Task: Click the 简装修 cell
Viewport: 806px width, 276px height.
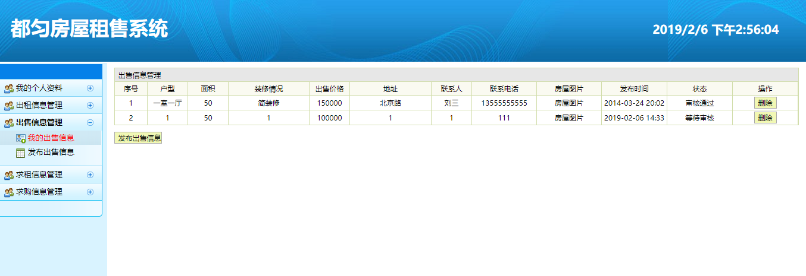Action: tap(268, 103)
